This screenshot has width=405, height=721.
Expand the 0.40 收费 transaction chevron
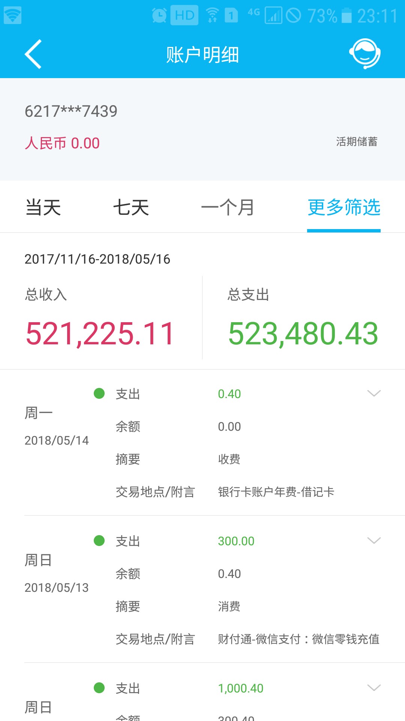pyautogui.click(x=374, y=393)
